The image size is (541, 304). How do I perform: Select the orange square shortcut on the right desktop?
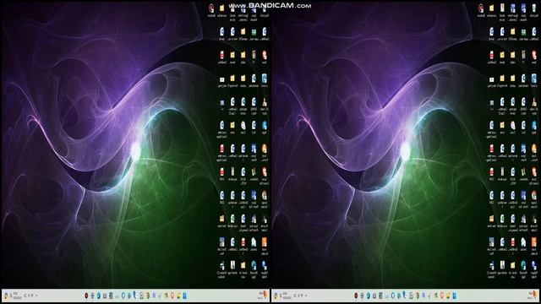[533, 242]
